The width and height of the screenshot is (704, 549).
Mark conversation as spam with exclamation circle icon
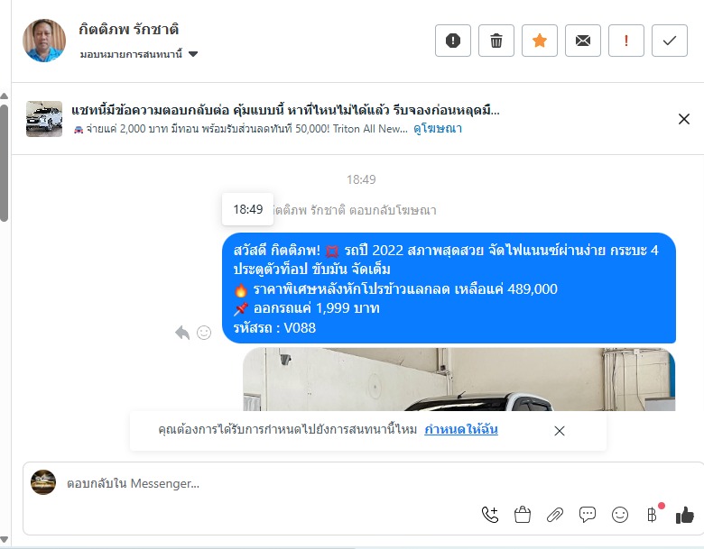click(452, 41)
